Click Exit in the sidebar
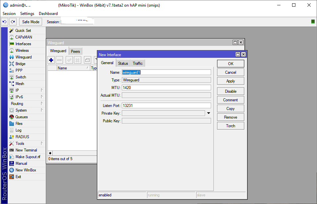The width and height of the screenshot is (317, 204). coord(27,177)
